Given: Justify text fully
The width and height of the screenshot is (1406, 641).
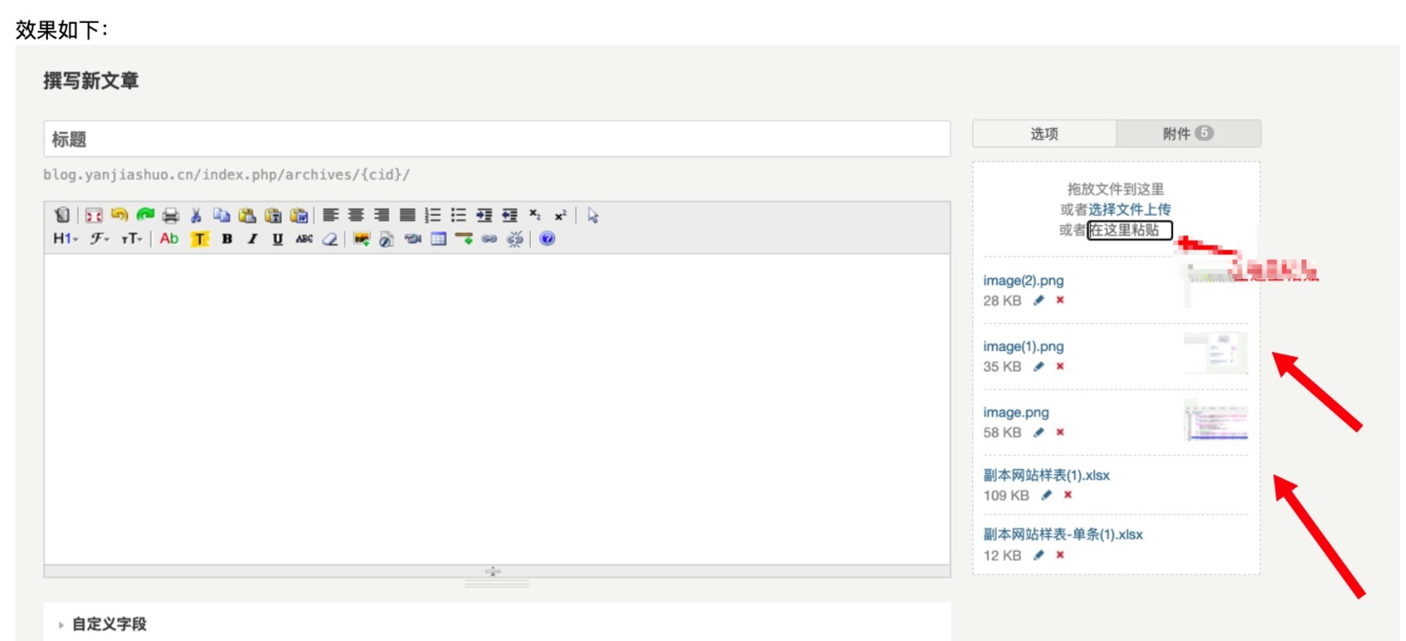Looking at the screenshot, I should pos(407,216).
